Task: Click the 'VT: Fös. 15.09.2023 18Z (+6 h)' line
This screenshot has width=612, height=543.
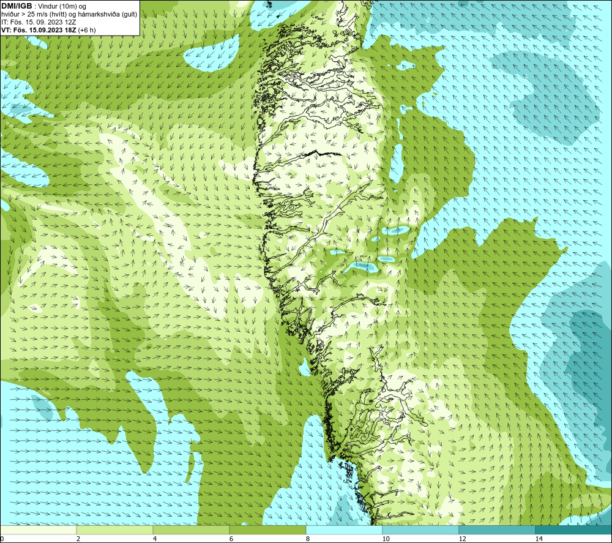Action: pos(48,30)
